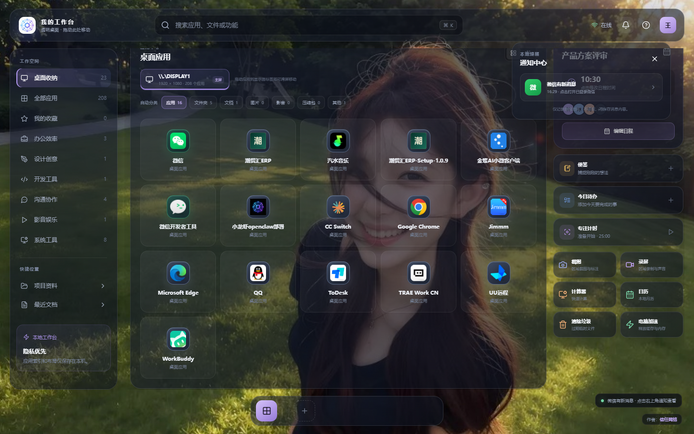Viewport: 694px width, 434px height.
Task: Open the 微信有新消息 notification chevron
Action: coord(653,87)
